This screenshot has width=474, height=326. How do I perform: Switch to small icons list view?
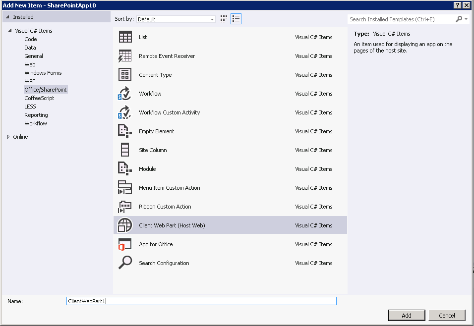click(x=236, y=19)
